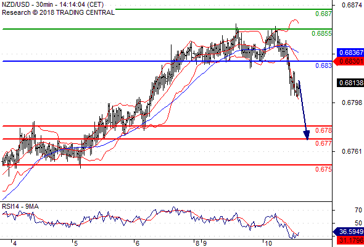The width and height of the screenshot is (364, 247).
Task: Click the blue 0.683 pivot label
Action: click(x=323, y=65)
